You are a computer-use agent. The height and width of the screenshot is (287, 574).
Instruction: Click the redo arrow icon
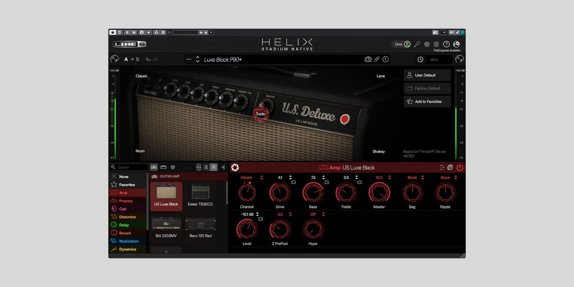click(156, 59)
